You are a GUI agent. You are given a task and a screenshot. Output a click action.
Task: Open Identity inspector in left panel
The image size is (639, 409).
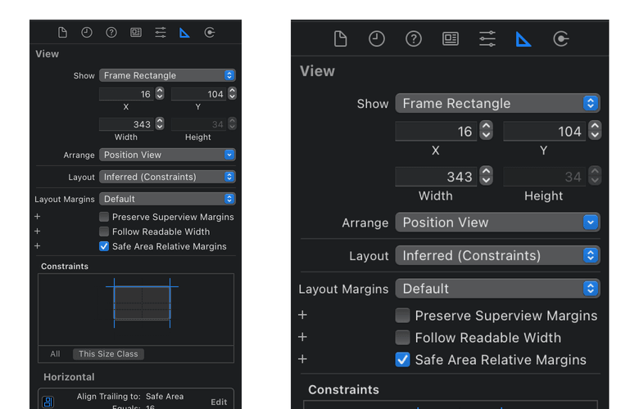tap(136, 32)
